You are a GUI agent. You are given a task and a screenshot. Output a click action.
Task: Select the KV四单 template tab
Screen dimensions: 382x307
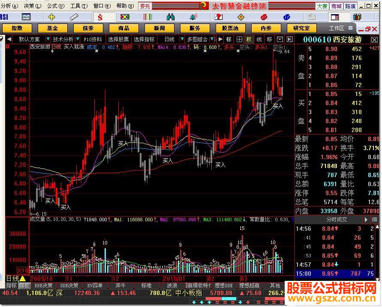(x=95, y=285)
